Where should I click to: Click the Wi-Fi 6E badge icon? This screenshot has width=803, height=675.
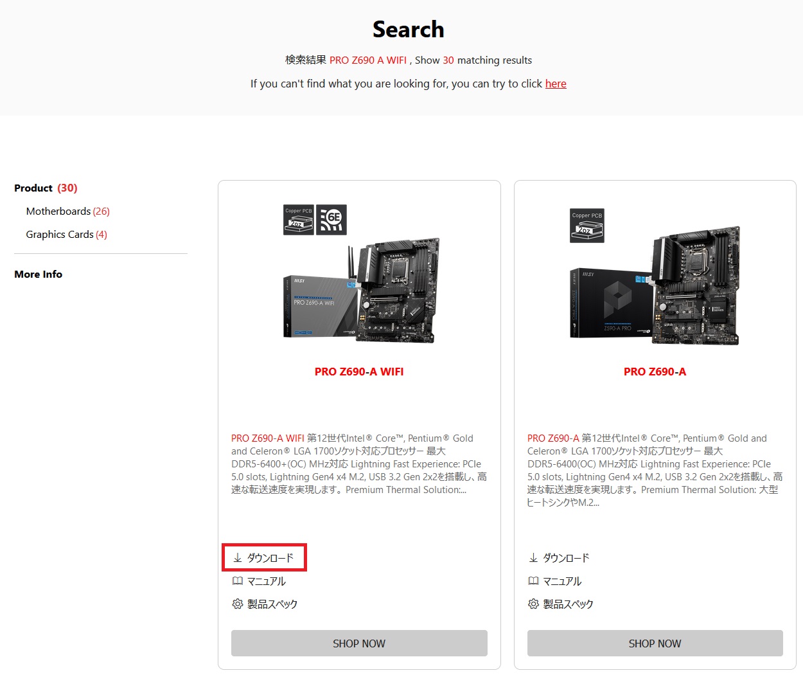click(x=333, y=220)
